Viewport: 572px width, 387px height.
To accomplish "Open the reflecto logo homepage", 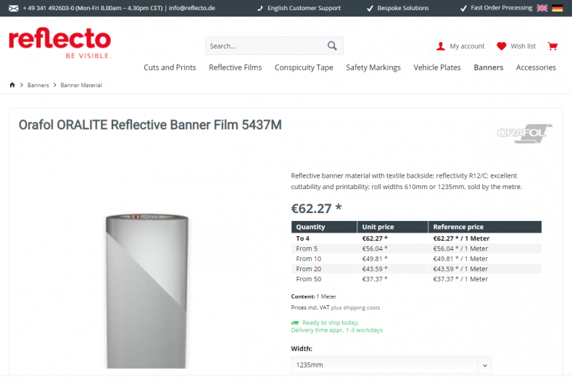I will (60, 43).
